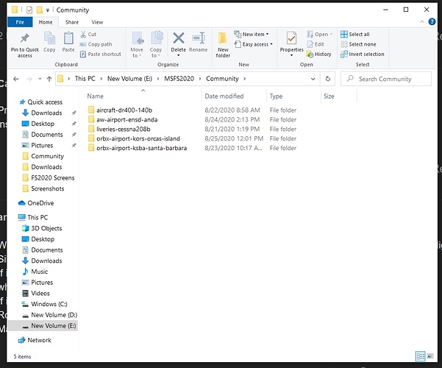
Task: Open pinned Desktop under Quick access
Action: (43, 124)
